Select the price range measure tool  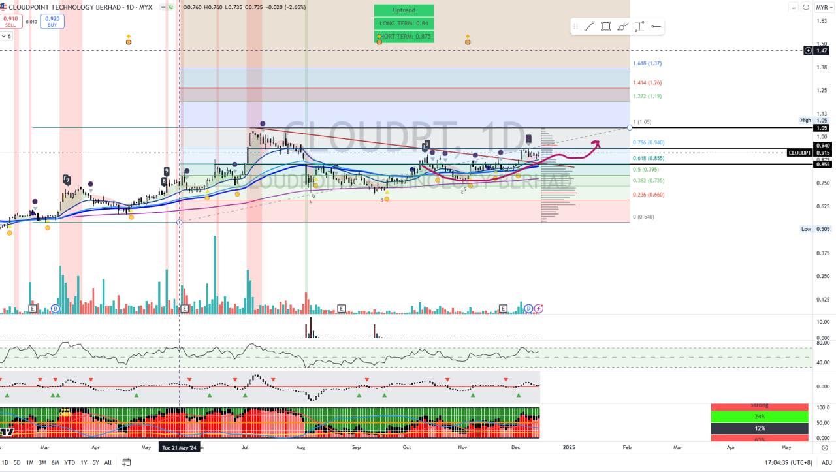click(x=639, y=27)
